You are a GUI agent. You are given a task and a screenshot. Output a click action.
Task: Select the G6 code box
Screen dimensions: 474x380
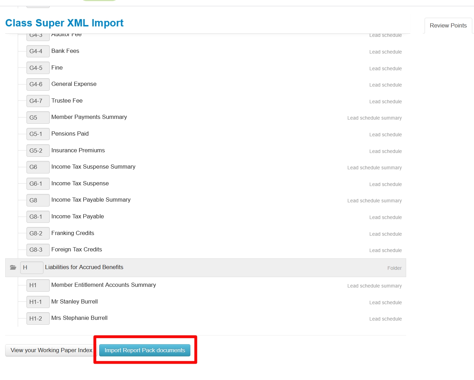(x=38, y=167)
